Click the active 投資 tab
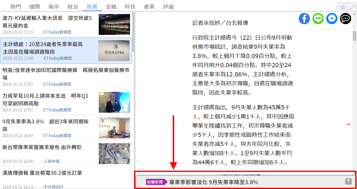 pyautogui.click(x=92, y=7)
